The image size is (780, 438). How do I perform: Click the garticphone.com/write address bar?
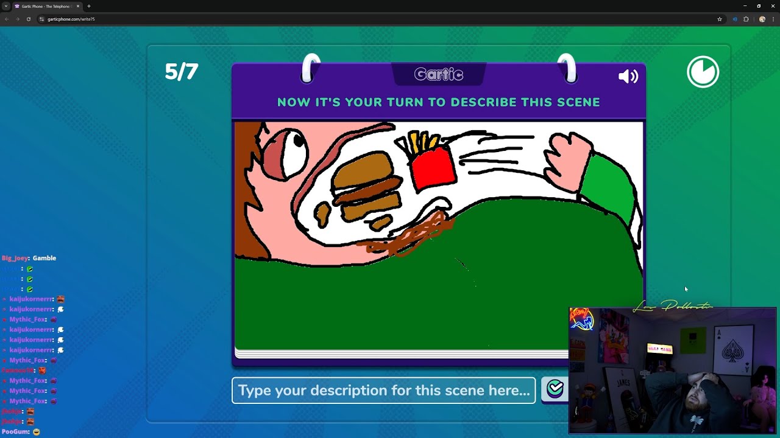[378, 19]
